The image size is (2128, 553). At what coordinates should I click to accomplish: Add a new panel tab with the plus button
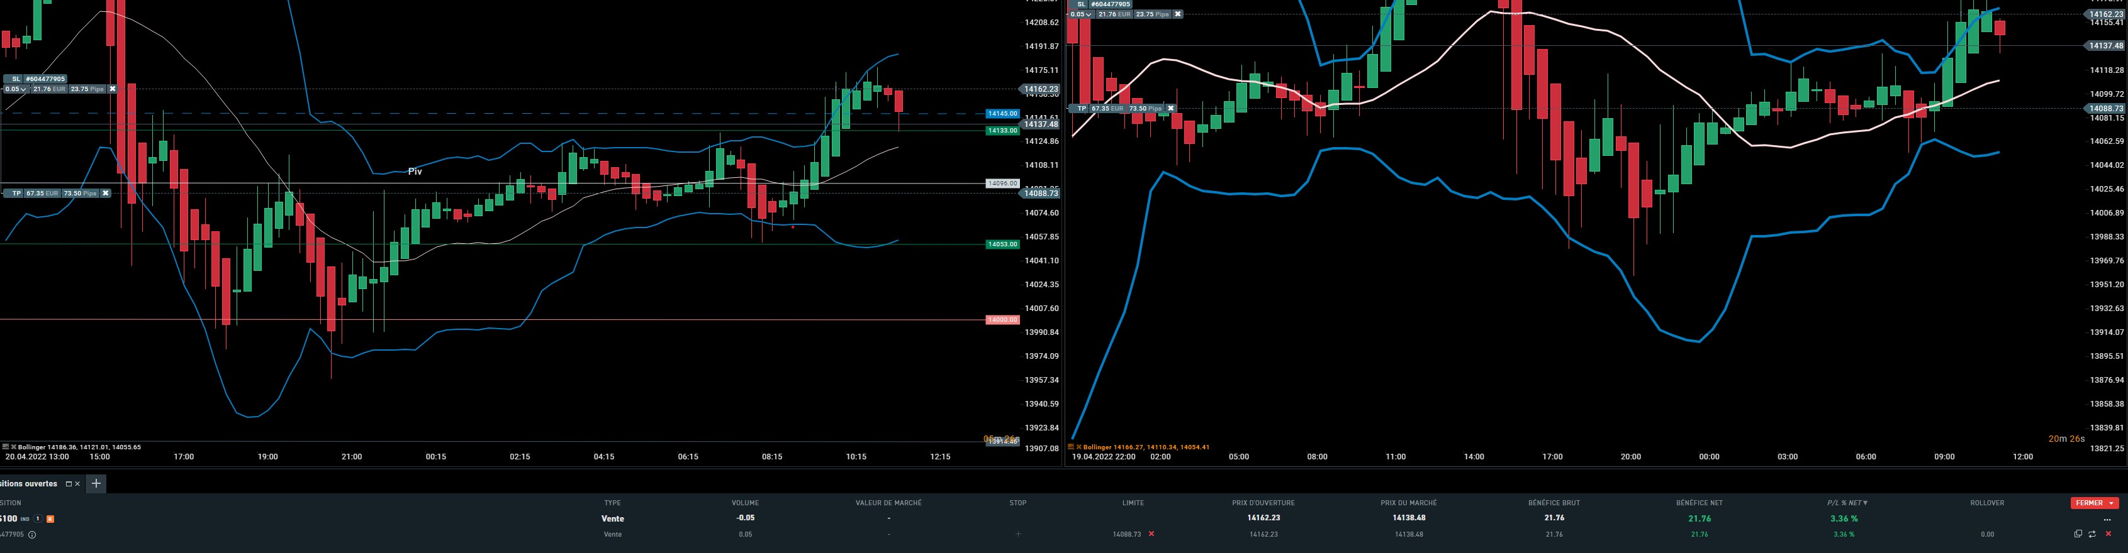[96, 484]
